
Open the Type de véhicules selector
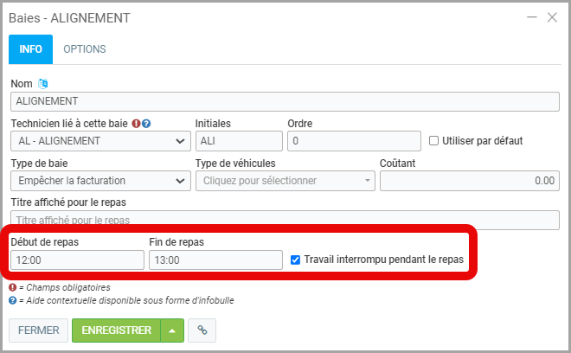pyautogui.click(x=285, y=181)
